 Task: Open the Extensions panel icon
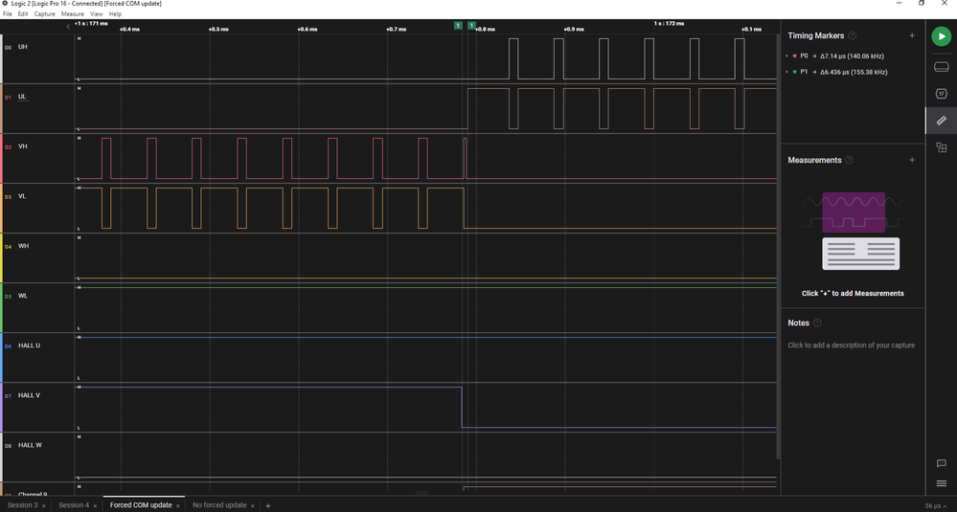point(941,147)
